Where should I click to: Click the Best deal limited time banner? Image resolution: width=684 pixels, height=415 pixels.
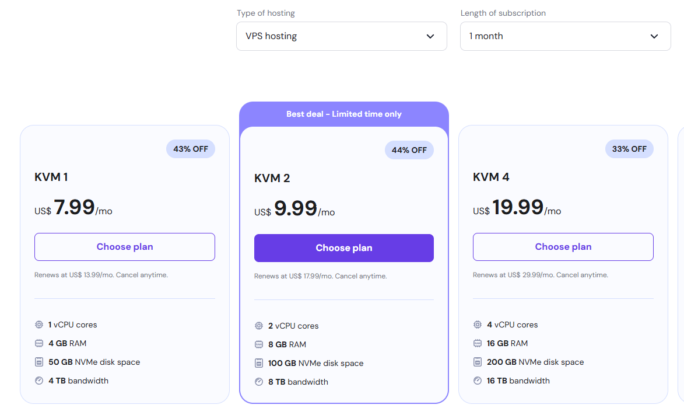click(x=343, y=114)
